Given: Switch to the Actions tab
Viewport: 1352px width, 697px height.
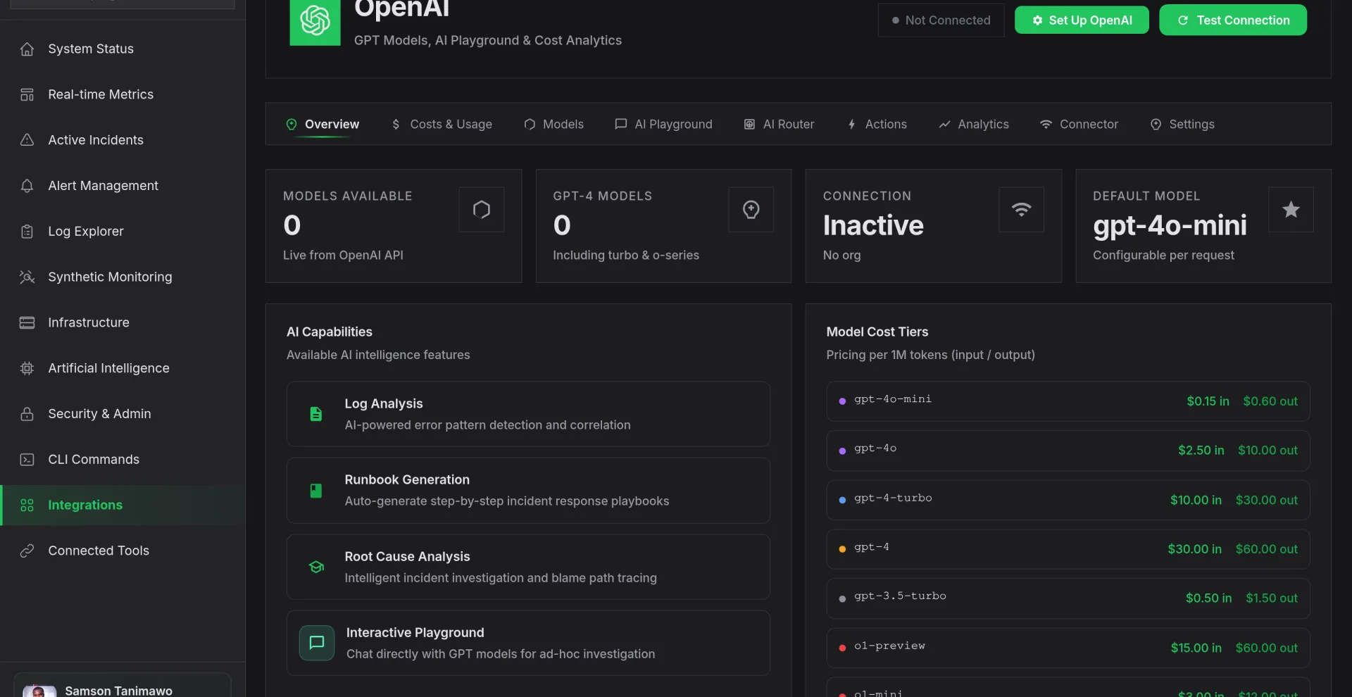Looking at the screenshot, I should pos(876,125).
